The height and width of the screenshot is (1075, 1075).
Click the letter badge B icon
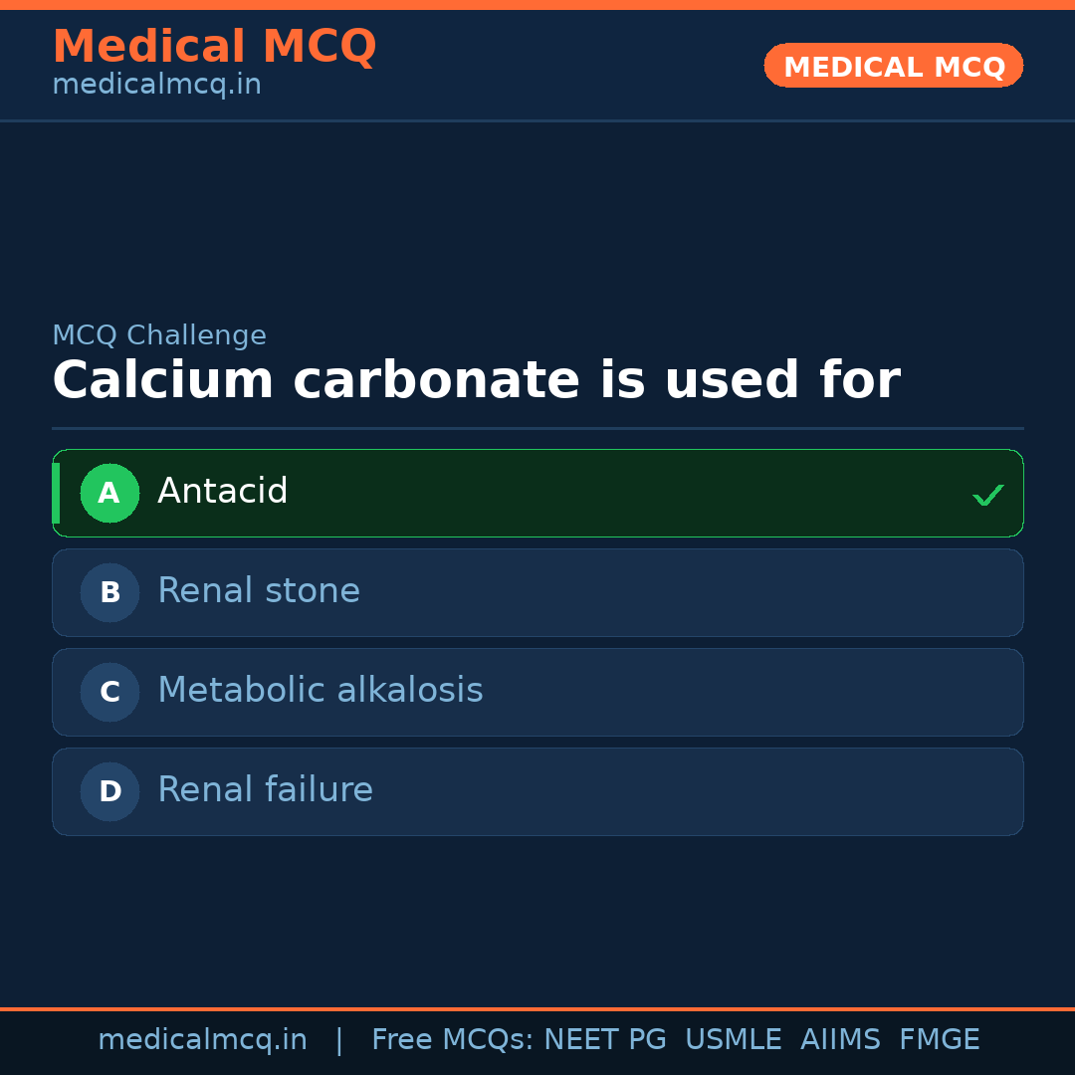click(109, 592)
